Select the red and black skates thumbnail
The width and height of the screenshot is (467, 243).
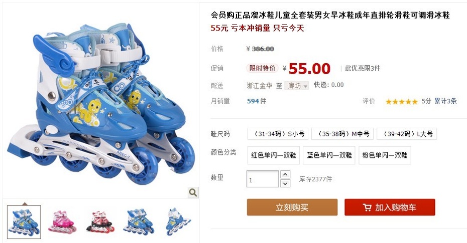click(100, 221)
